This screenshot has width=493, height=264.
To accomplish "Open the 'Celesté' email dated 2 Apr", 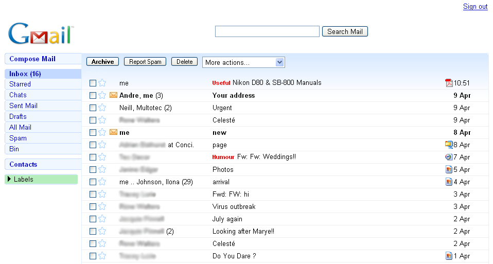I will point(223,243).
